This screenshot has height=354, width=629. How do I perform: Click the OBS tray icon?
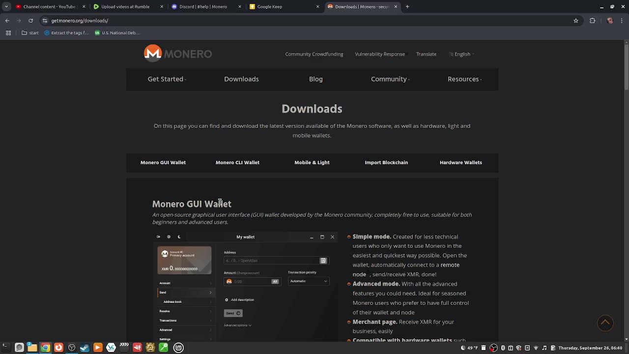click(x=493, y=348)
